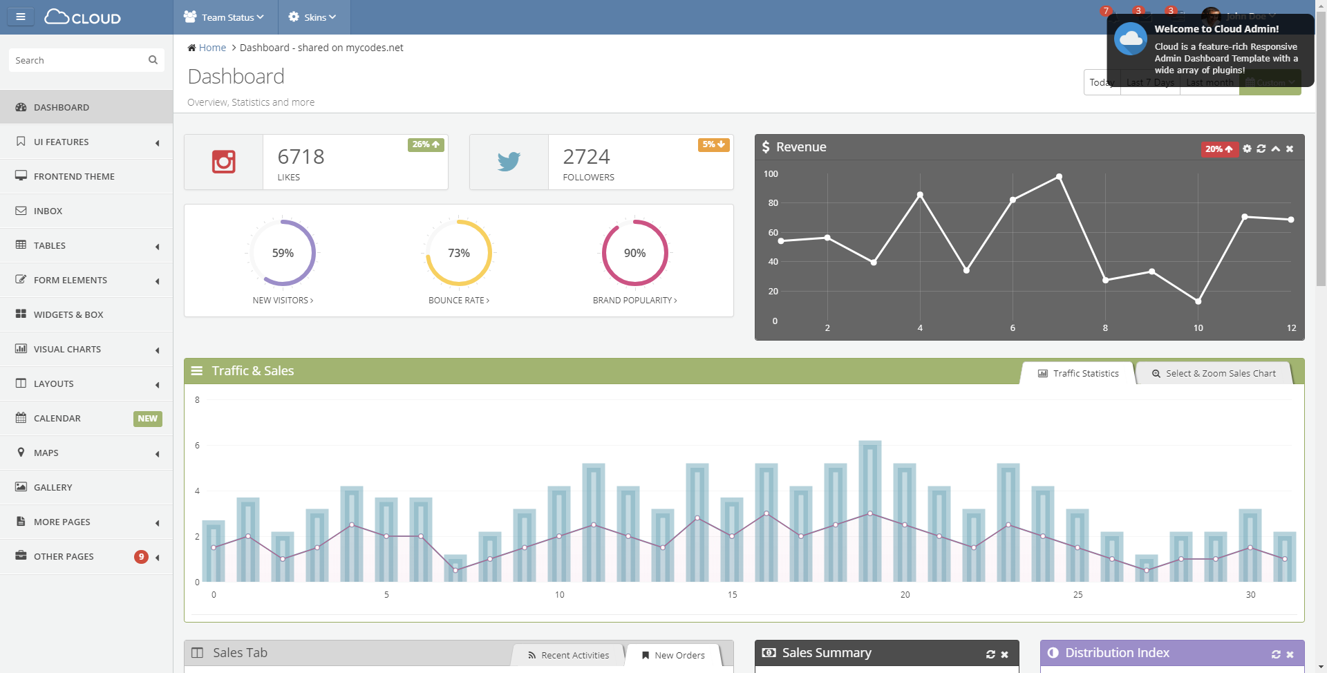The image size is (1327, 673).
Task: Click the Maps pin icon in sidebar
Action: click(21, 452)
